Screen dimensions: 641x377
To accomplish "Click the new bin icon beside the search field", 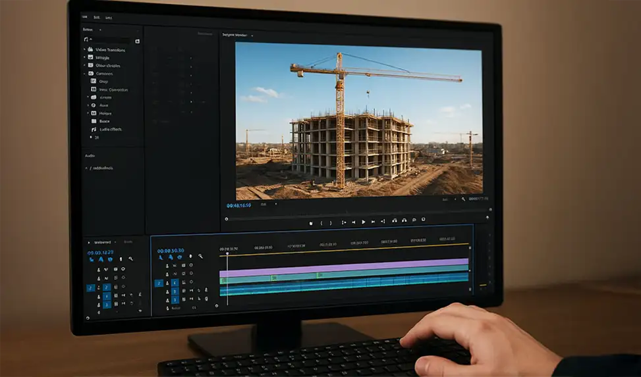I will [x=137, y=41].
